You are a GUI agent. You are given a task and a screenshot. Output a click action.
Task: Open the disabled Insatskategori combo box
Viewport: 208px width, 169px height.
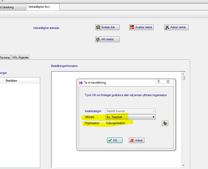pyautogui.click(x=130, y=111)
